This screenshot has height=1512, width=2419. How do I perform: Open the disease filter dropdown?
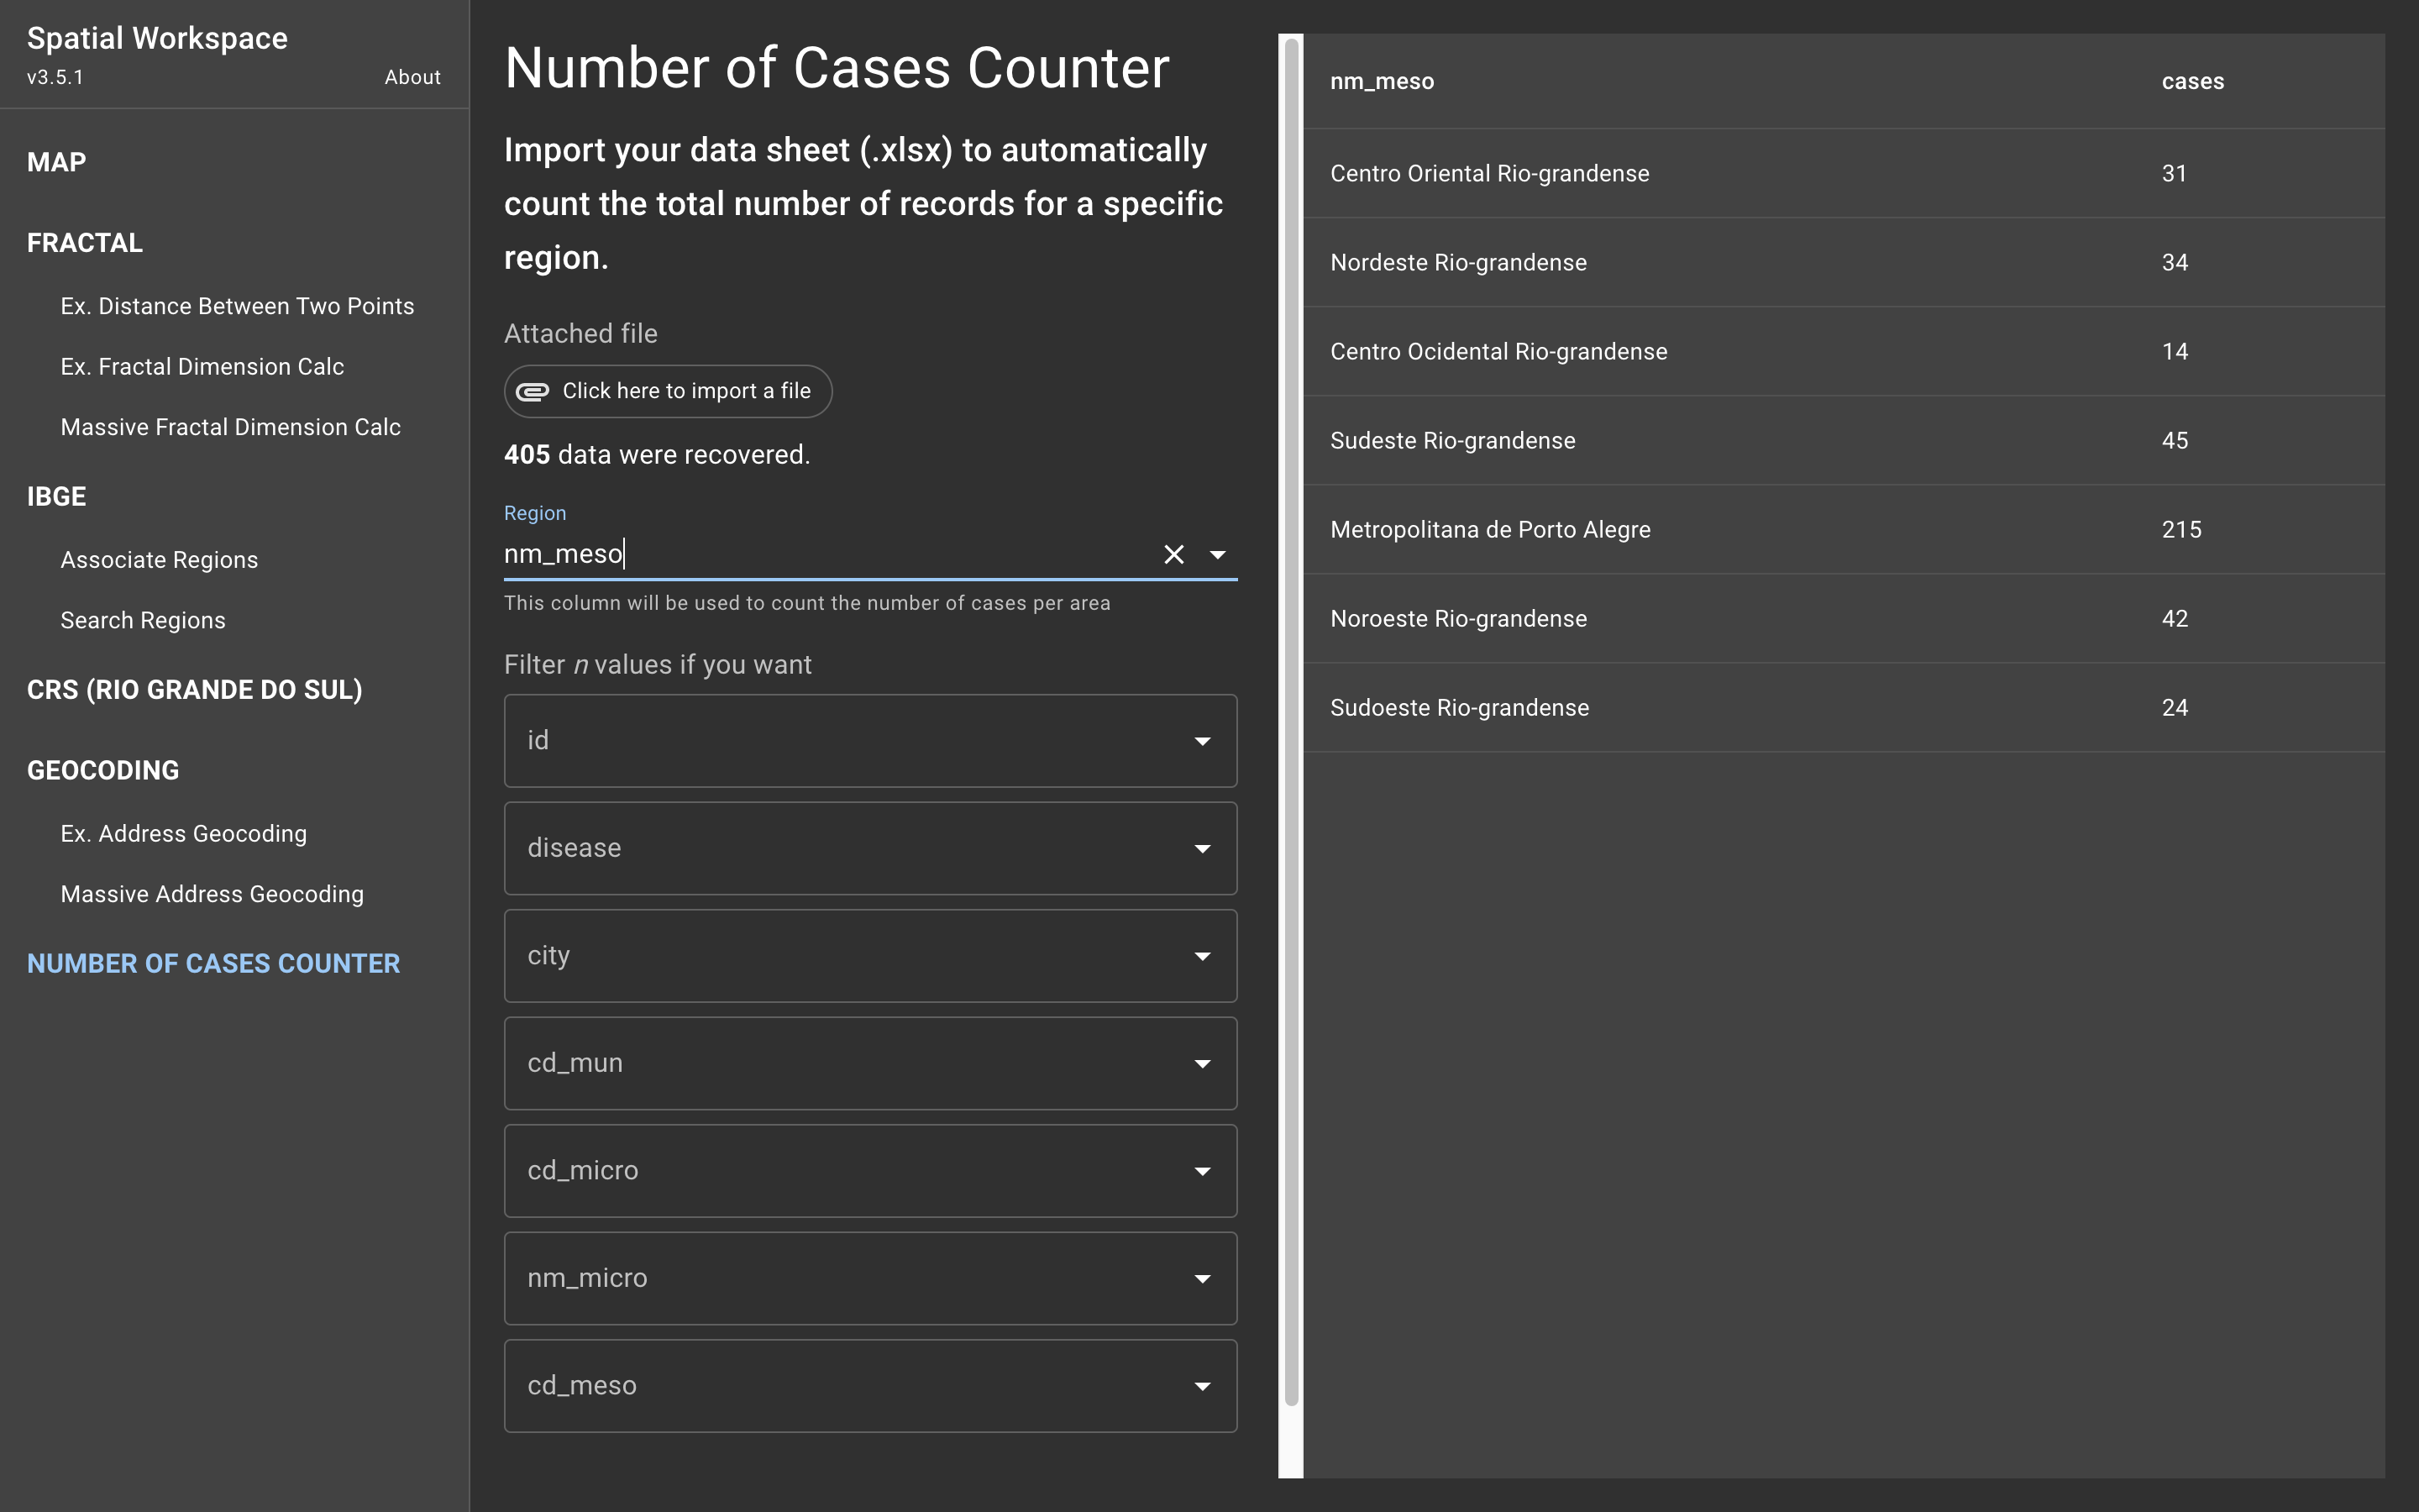(x=1203, y=848)
